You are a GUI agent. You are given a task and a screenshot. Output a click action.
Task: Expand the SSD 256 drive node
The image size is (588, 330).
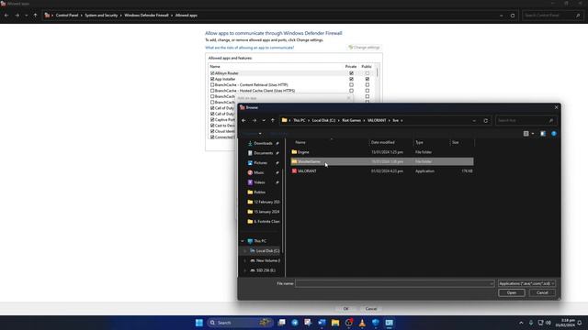point(245,270)
